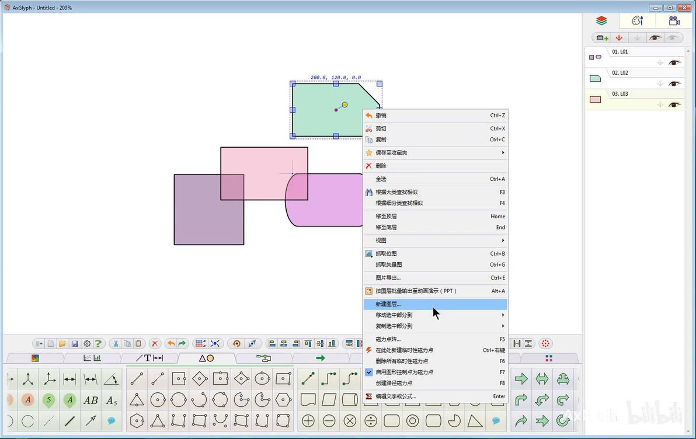The image size is (696, 439).
Task: Switch to the flowchart symbols tab
Action: [x=264, y=358]
